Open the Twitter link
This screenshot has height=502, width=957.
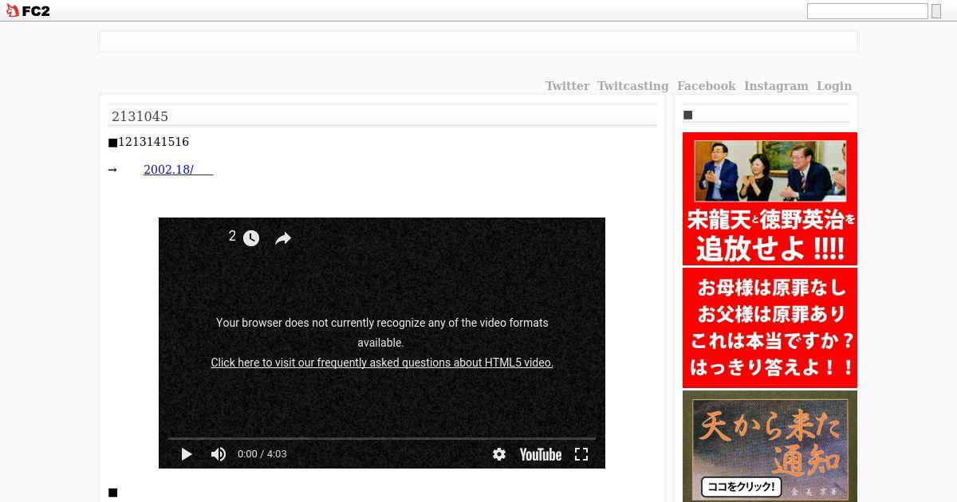point(567,86)
